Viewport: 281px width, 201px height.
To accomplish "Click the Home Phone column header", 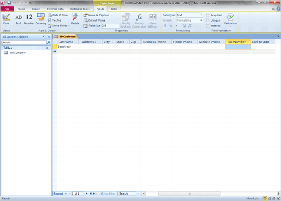I will click(184, 42).
